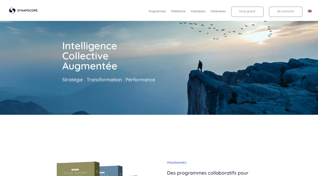Switch language via the UK flag icon
Image resolution: width=318 pixels, height=176 pixels.
point(310,11)
